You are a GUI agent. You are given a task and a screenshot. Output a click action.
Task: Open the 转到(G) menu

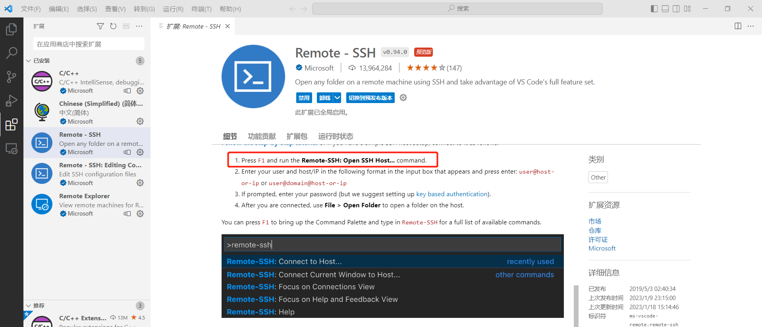[x=144, y=9]
